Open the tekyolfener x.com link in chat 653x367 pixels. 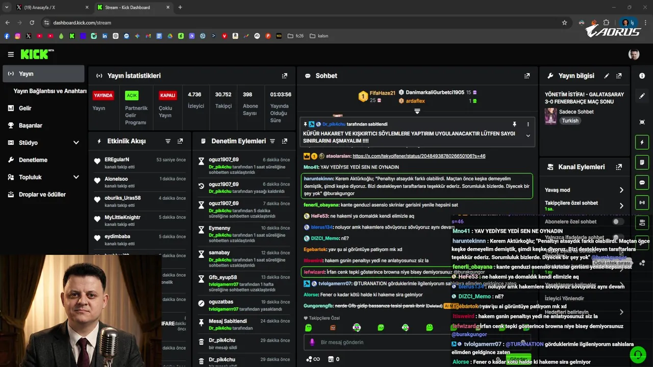click(419, 156)
